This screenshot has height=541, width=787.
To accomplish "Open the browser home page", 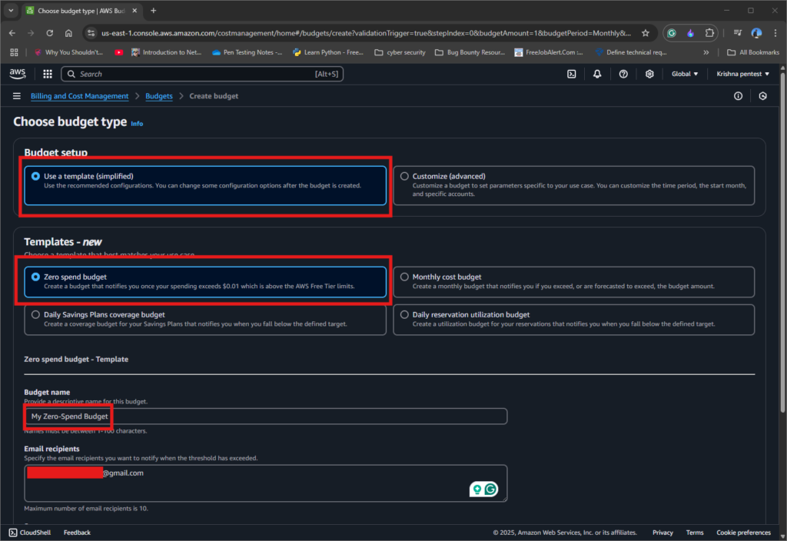I will 68,33.
